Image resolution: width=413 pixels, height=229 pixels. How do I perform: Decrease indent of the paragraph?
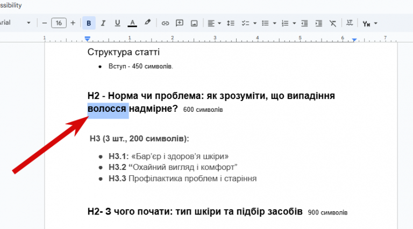pos(304,23)
